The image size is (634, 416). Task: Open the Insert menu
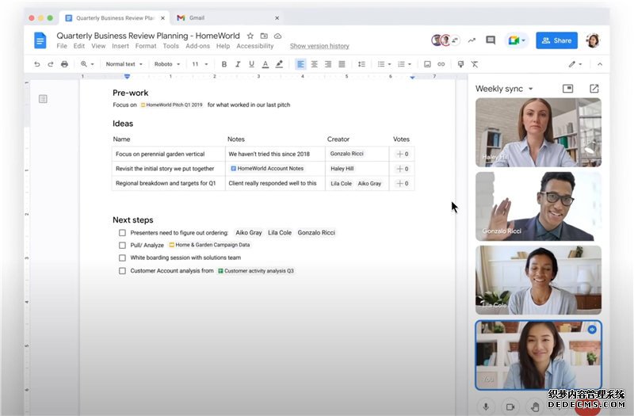pos(120,46)
